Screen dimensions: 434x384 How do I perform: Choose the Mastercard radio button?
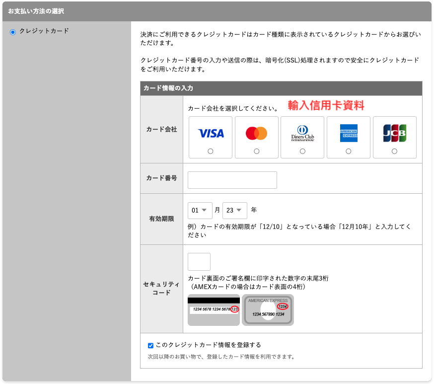click(x=256, y=151)
